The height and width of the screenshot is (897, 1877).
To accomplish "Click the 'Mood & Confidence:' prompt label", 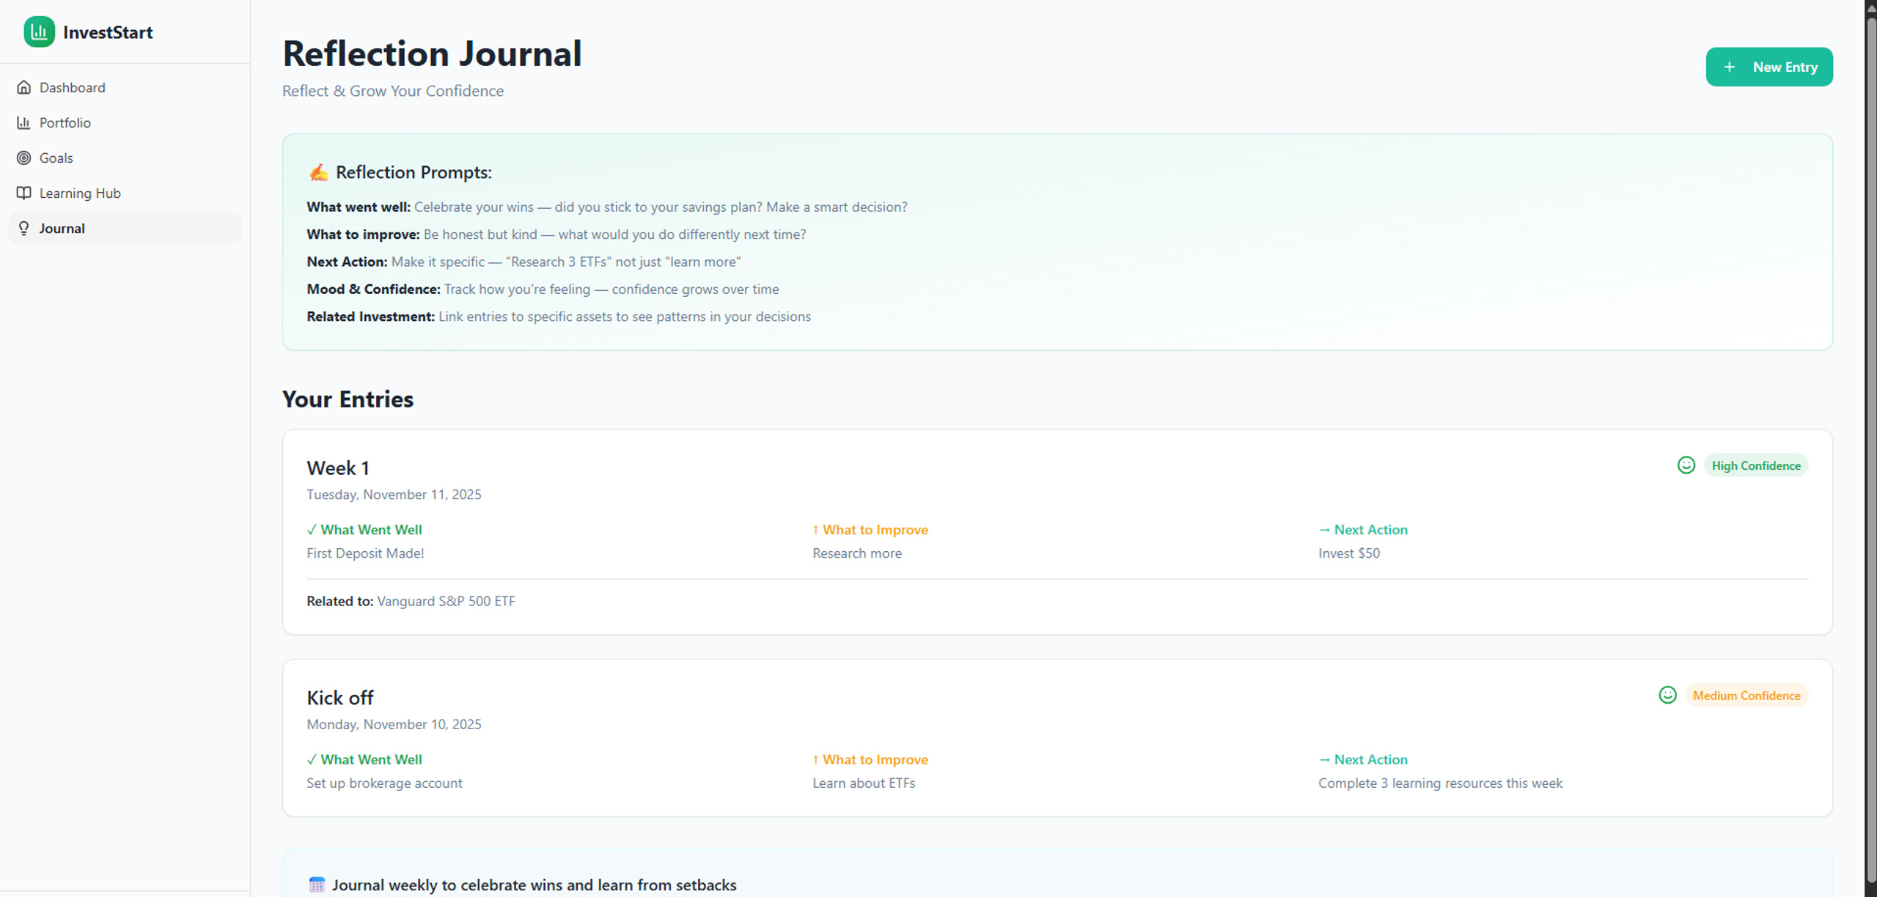I will coord(373,289).
